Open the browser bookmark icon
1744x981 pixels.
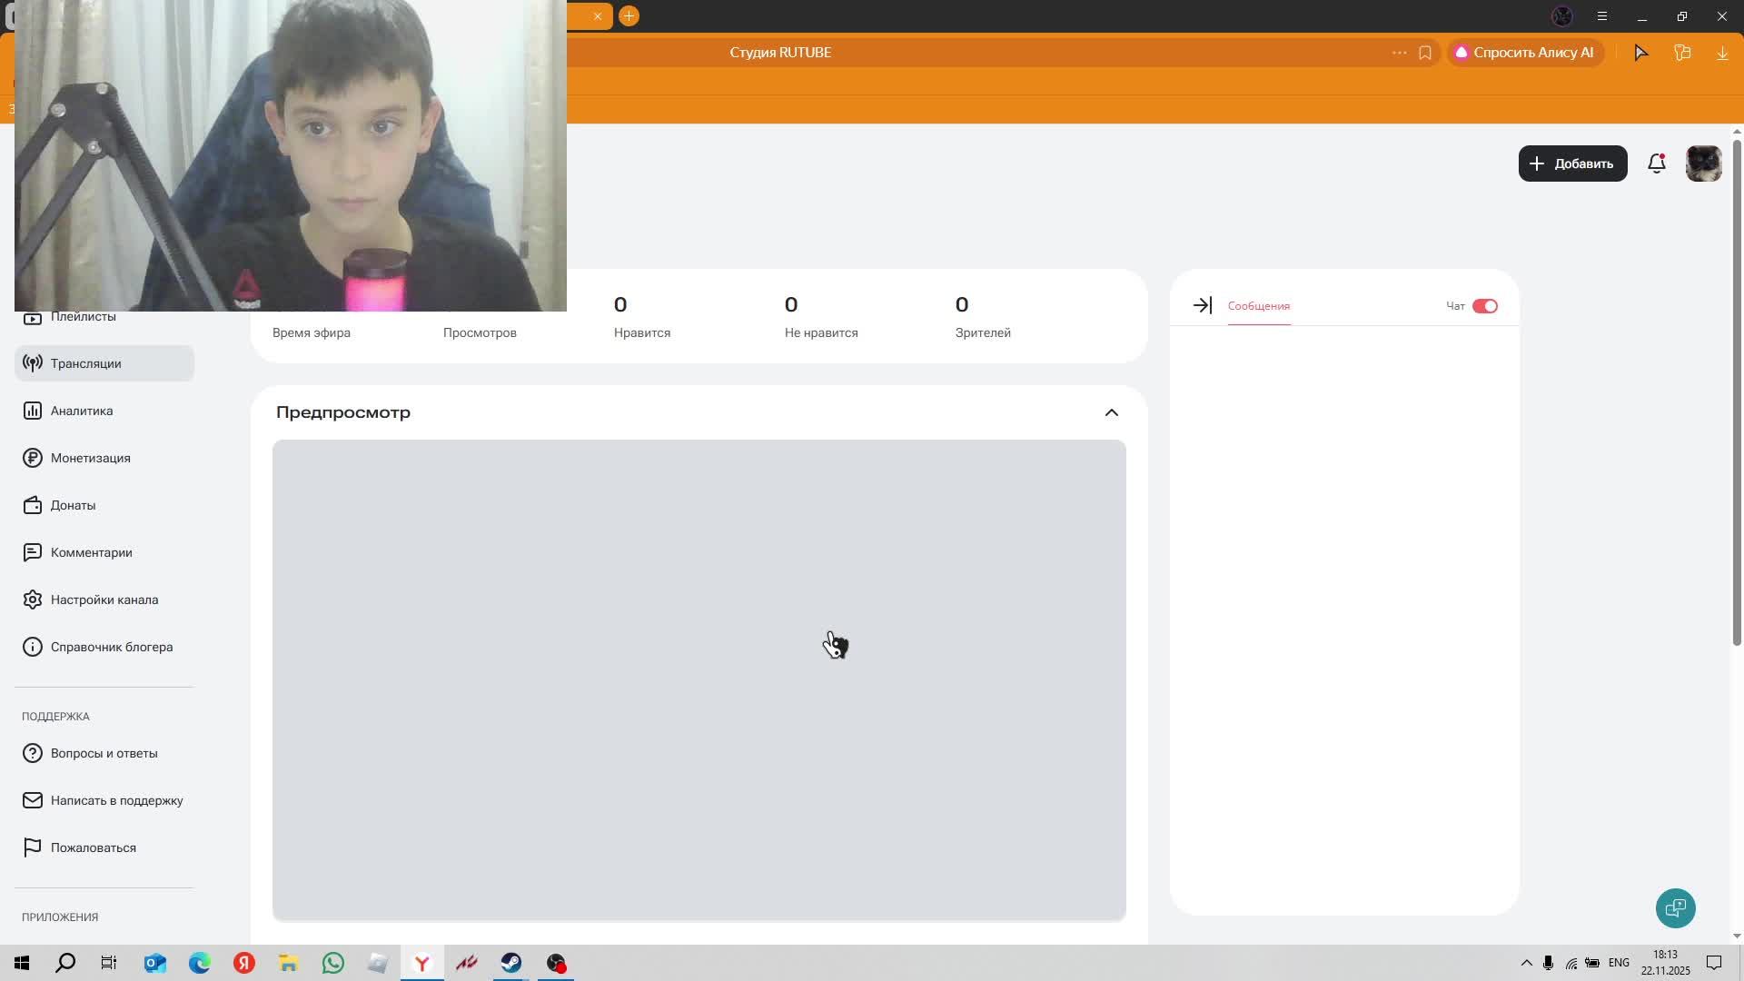click(x=1424, y=53)
